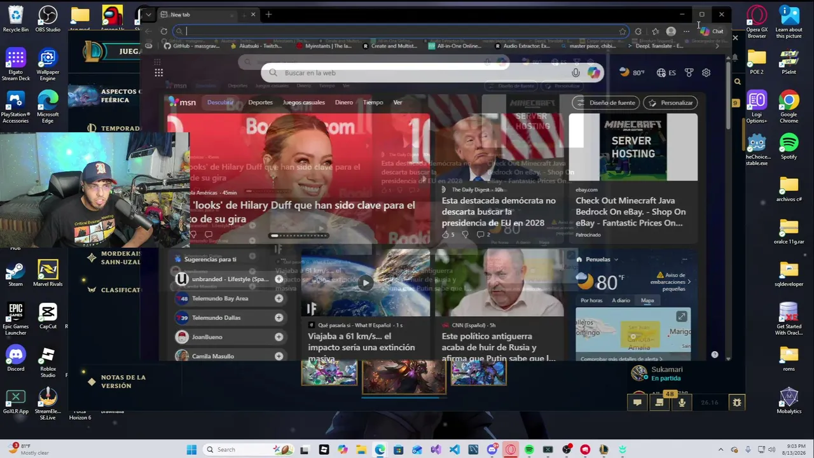Launch Spotify from the desktop
The width and height of the screenshot is (814, 458).
[789, 146]
